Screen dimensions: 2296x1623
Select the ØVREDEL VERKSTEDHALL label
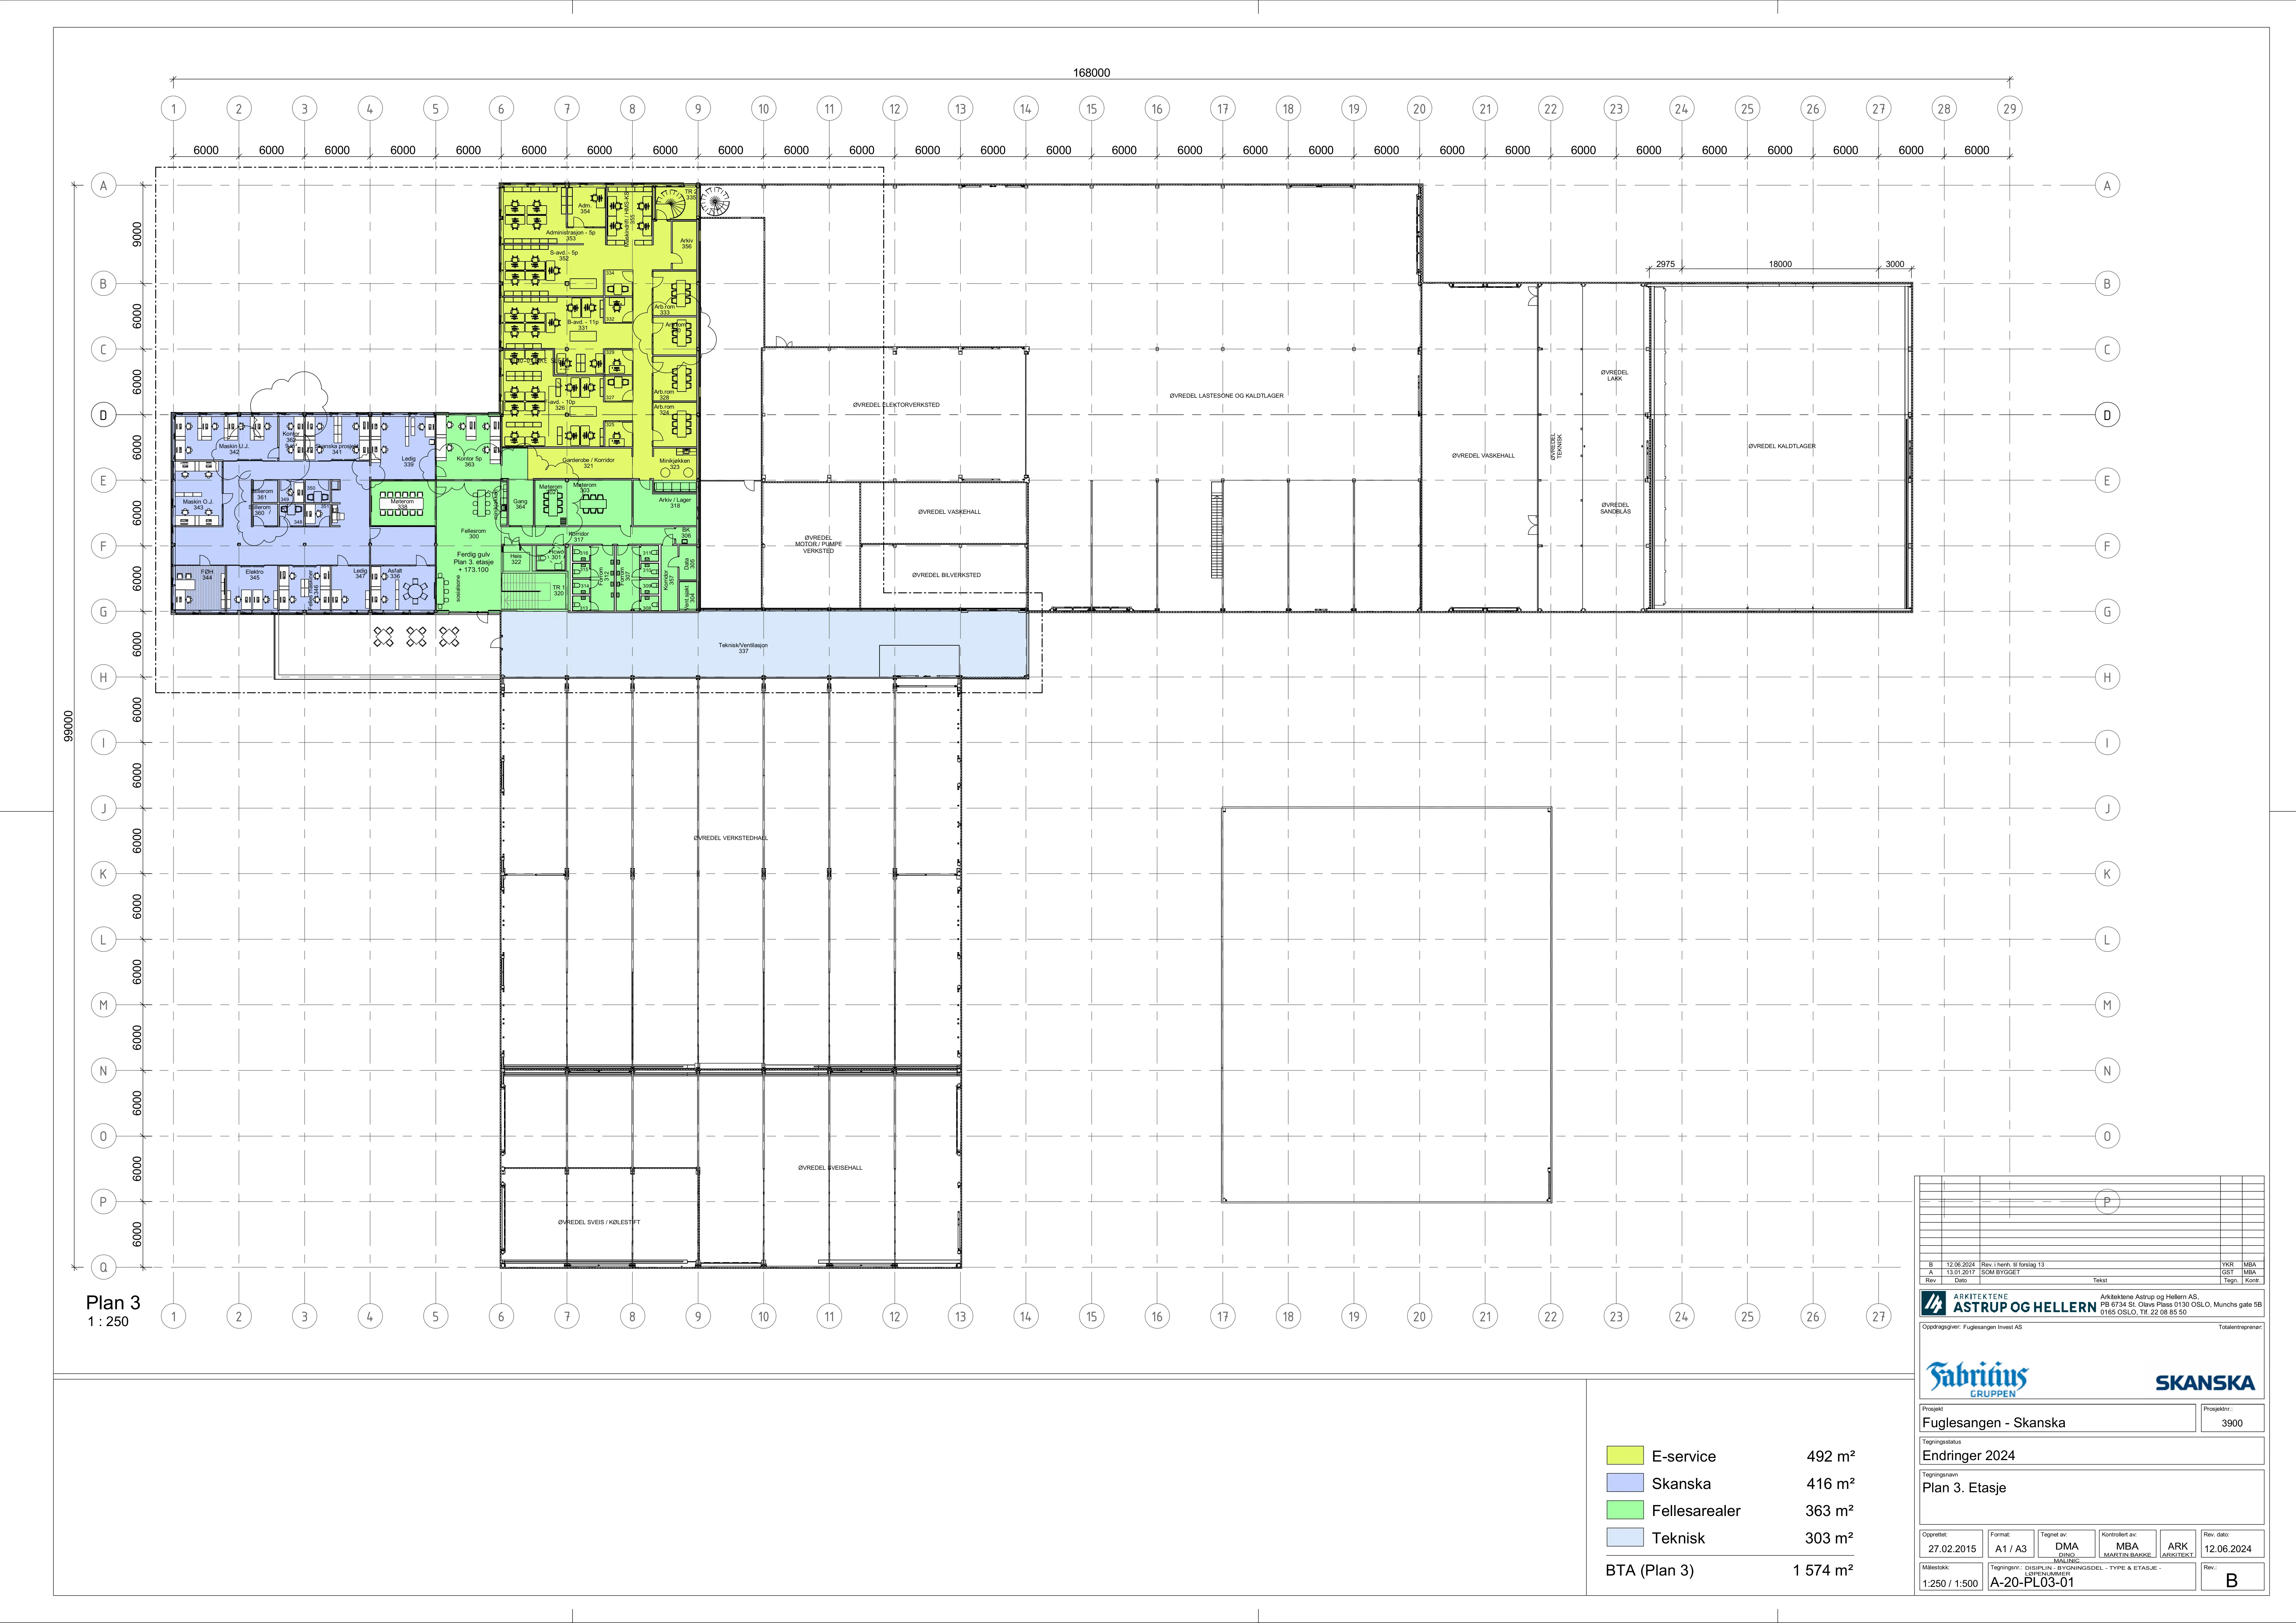731,838
